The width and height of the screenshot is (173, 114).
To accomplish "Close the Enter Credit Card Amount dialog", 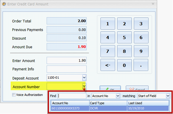I will 153,4.
